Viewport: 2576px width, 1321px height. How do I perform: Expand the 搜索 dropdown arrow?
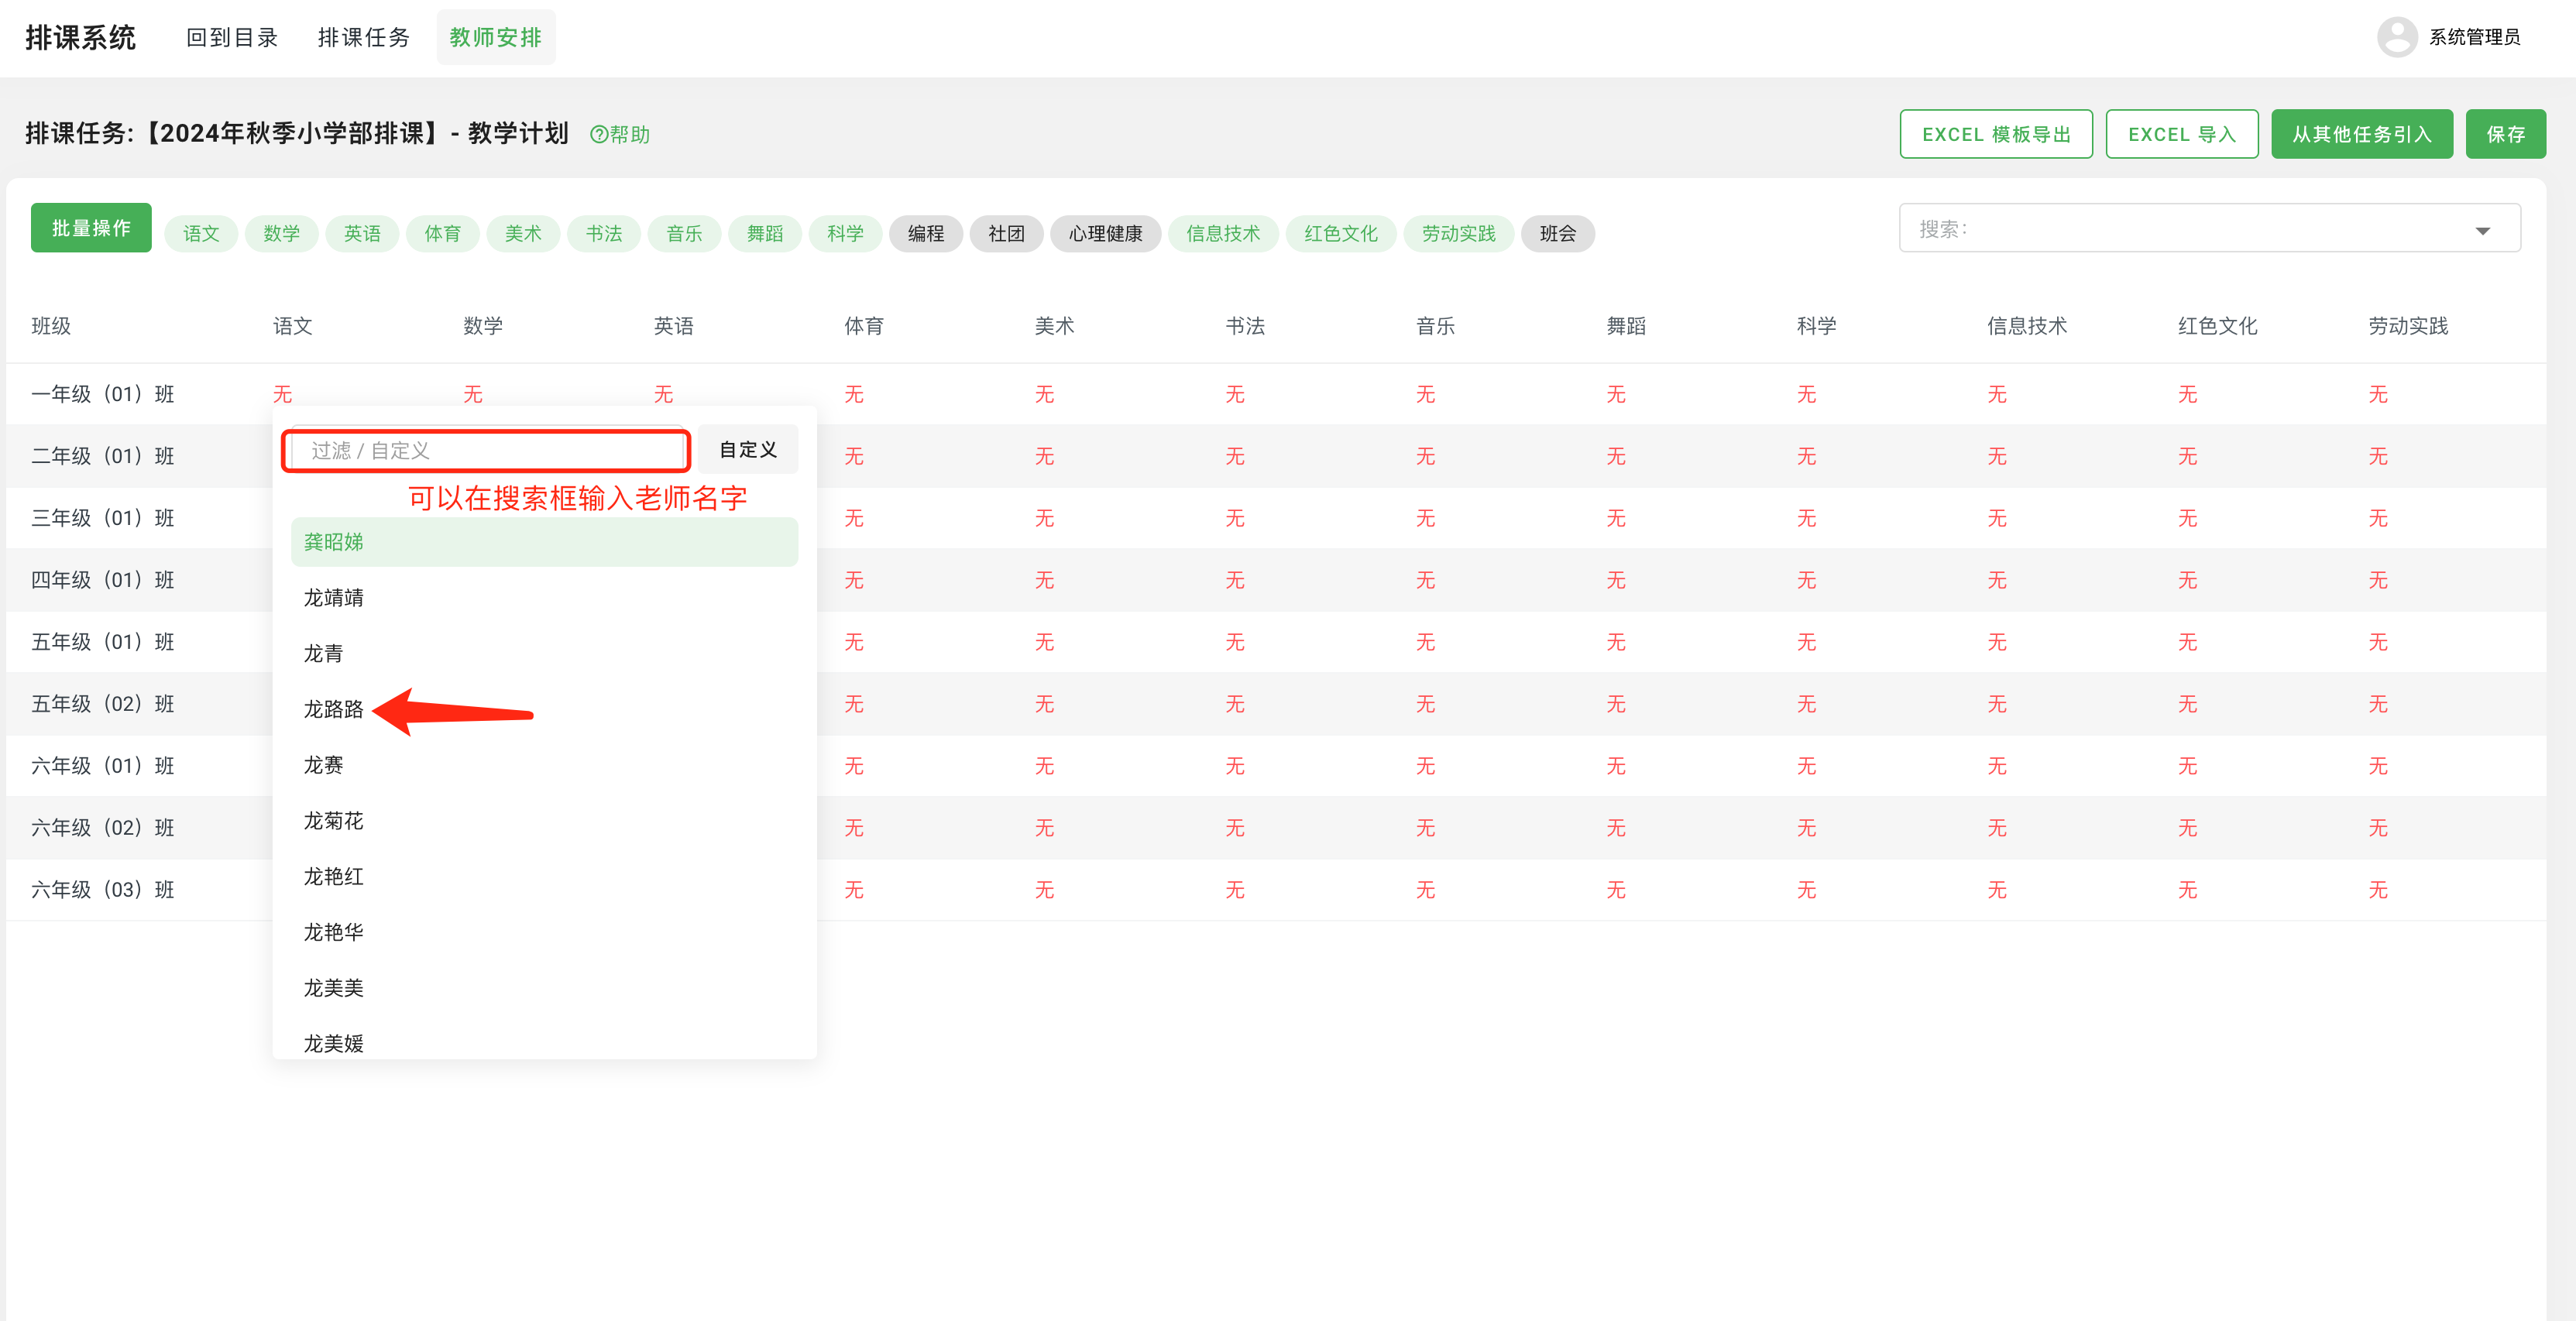[2484, 229]
